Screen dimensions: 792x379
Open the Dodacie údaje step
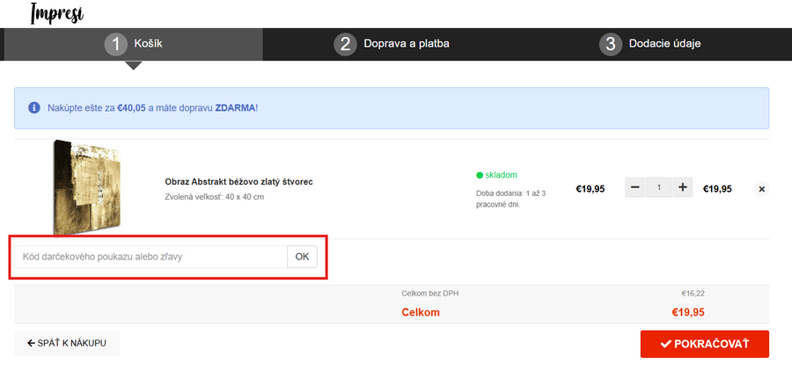pyautogui.click(x=664, y=44)
